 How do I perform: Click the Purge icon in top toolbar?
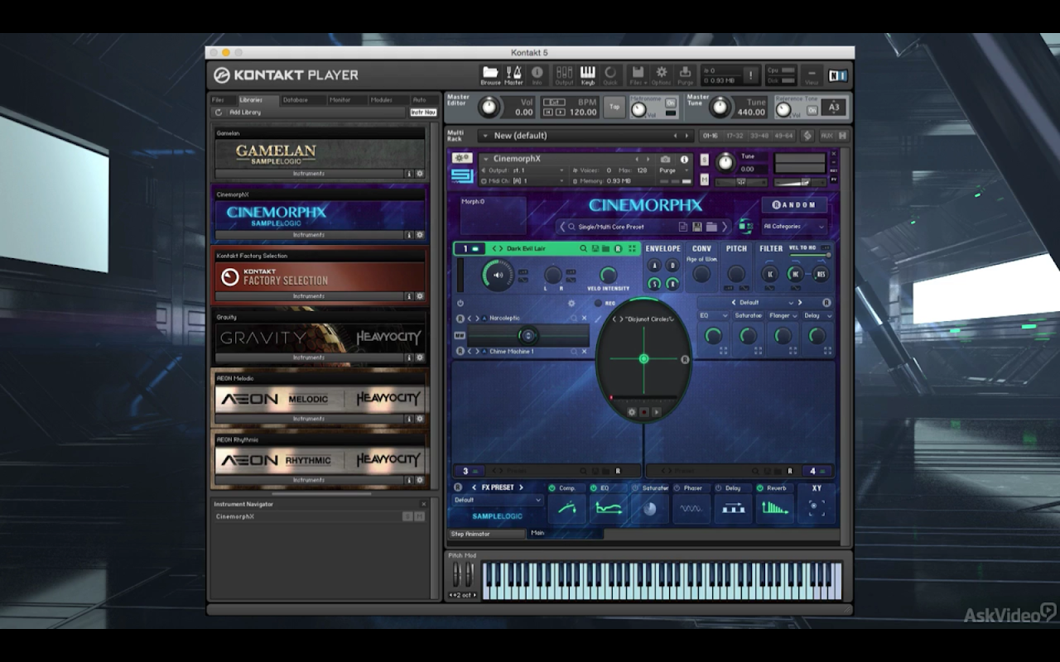(x=685, y=73)
